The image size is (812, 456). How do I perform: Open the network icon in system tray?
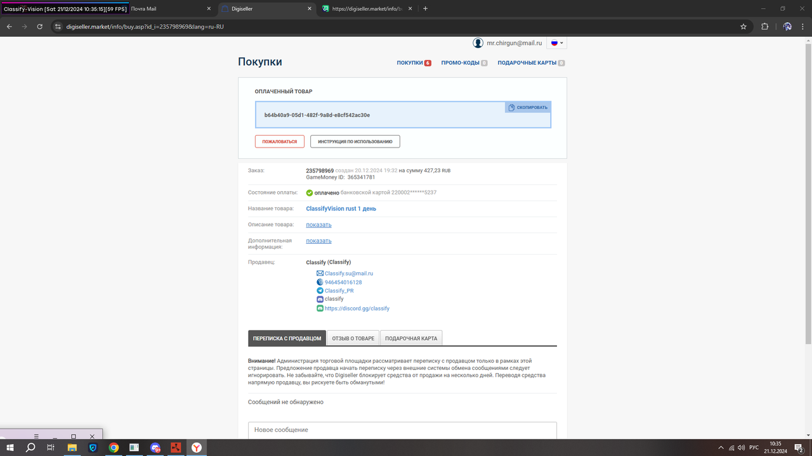tap(731, 448)
